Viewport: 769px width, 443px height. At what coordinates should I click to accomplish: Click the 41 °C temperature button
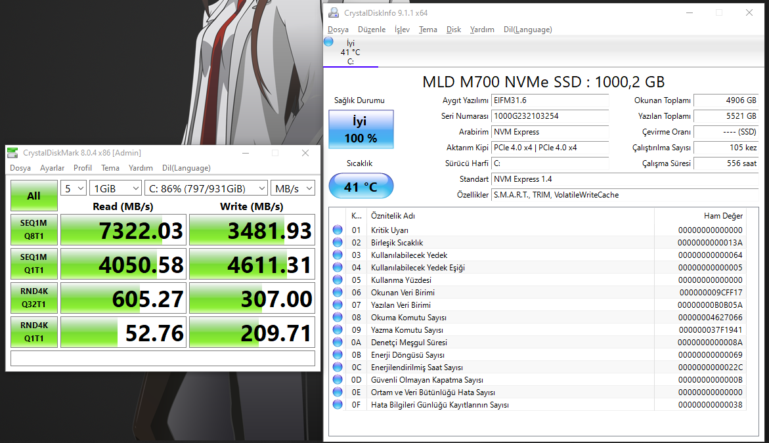coord(361,186)
